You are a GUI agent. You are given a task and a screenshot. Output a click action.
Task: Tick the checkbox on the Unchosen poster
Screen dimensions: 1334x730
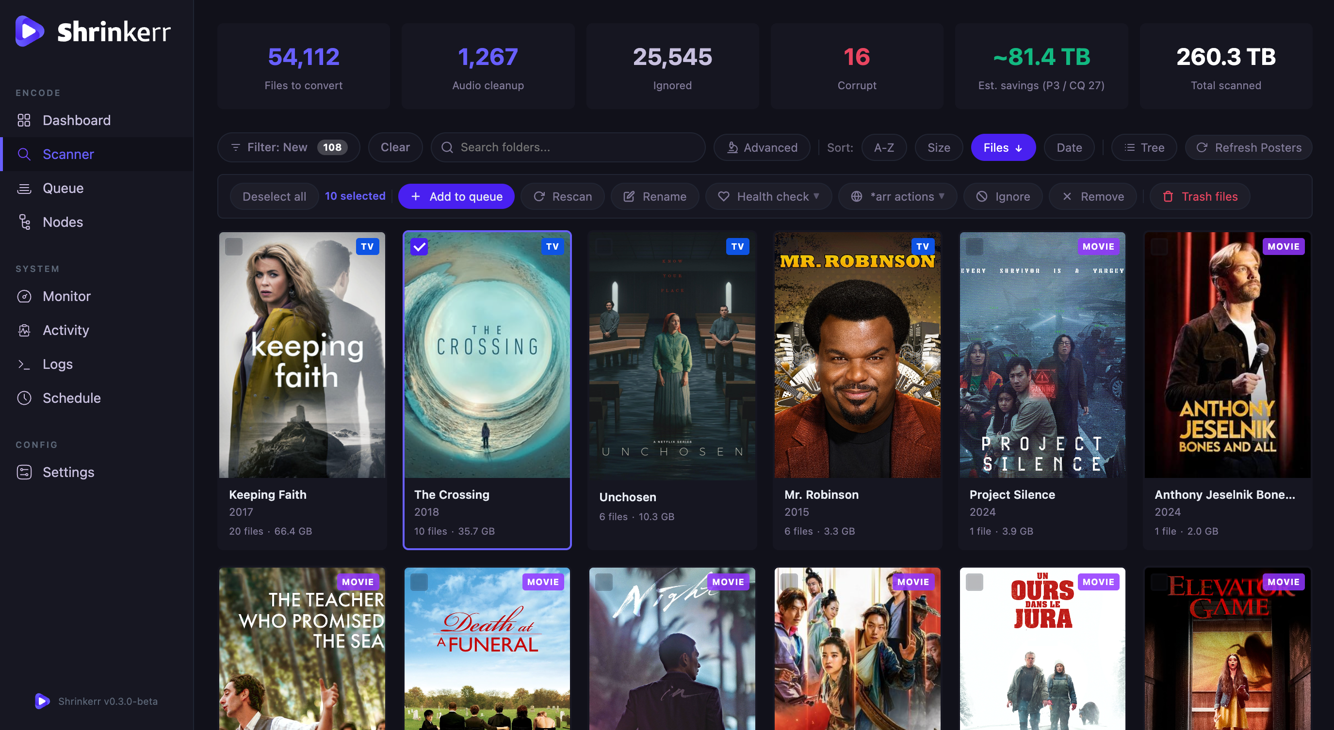(x=604, y=247)
